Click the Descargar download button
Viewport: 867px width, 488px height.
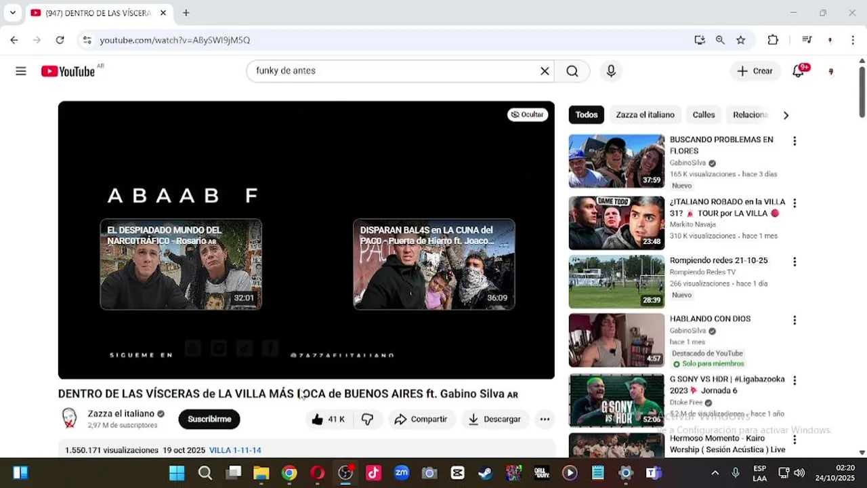point(495,420)
